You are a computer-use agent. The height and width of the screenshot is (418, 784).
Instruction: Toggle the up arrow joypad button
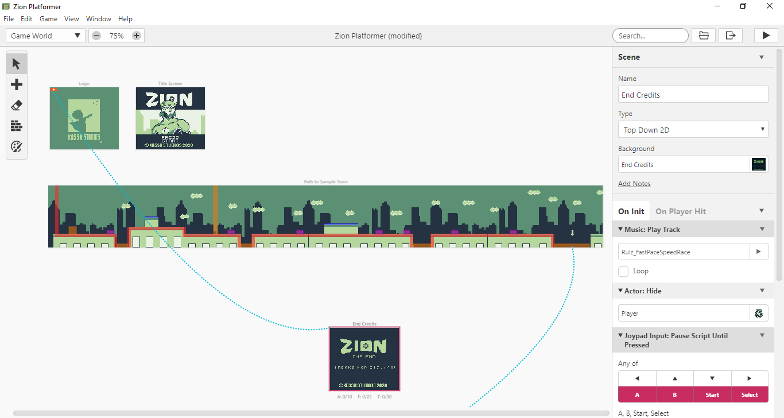point(675,378)
